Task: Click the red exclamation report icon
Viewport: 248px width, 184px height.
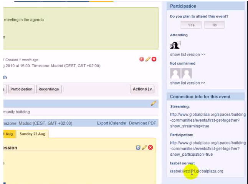Action: coord(142,59)
